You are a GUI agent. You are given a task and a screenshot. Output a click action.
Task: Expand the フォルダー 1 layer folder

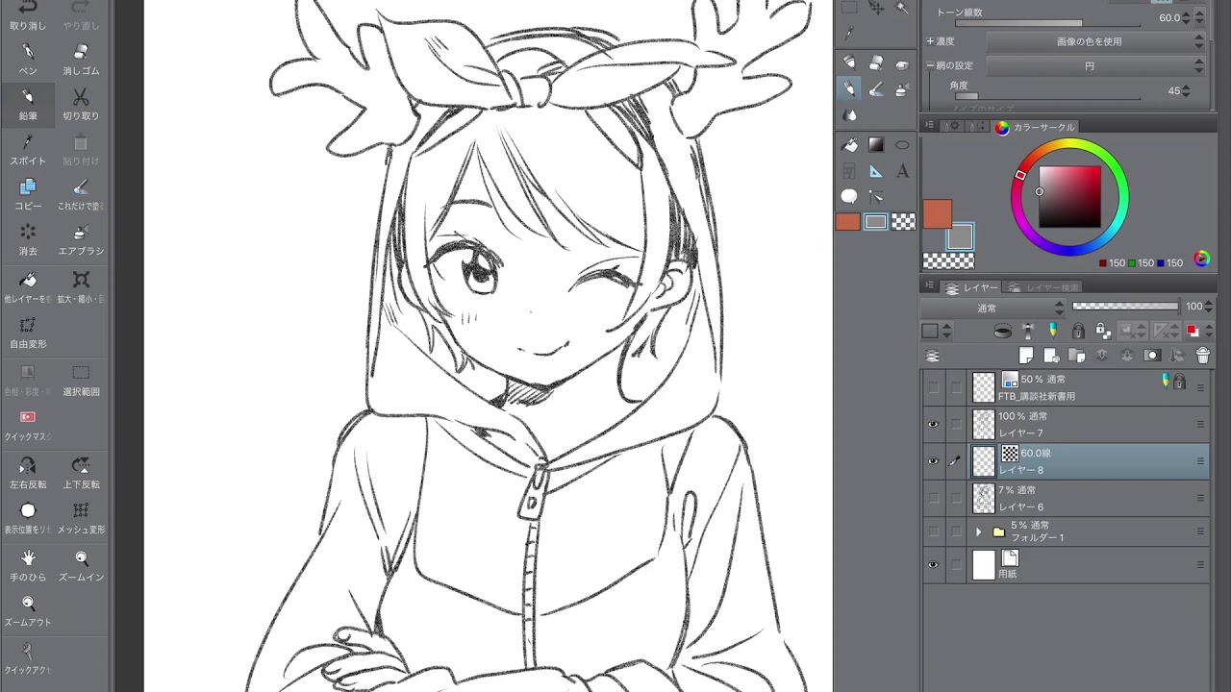[x=978, y=531]
